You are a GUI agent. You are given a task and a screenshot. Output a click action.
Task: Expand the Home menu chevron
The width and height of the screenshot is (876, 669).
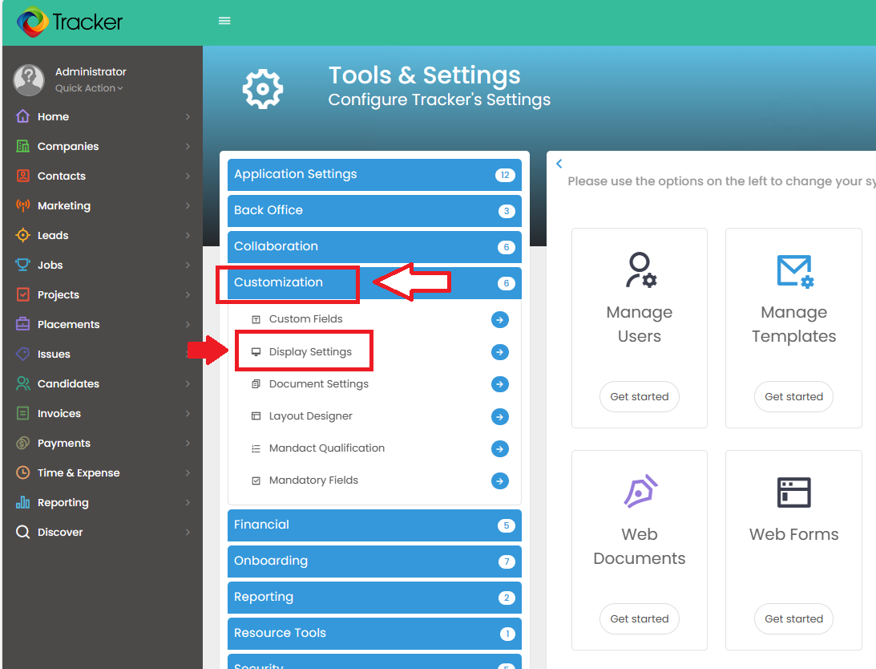coord(188,116)
